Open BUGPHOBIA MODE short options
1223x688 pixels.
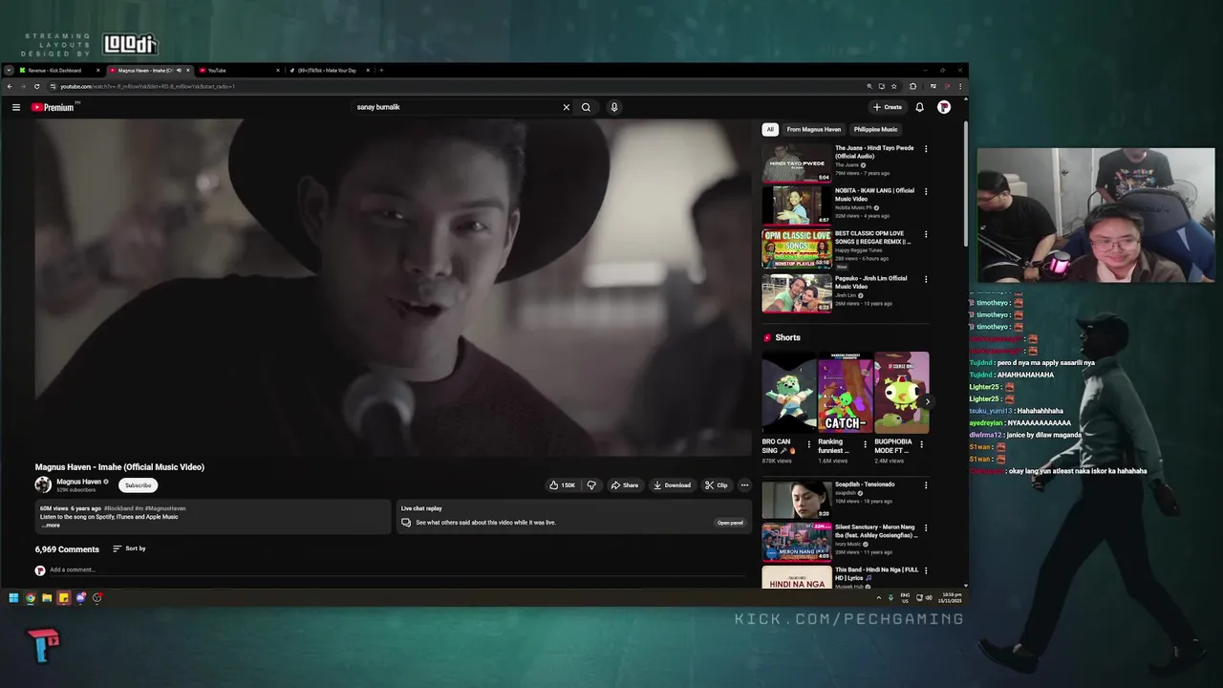[x=921, y=444]
